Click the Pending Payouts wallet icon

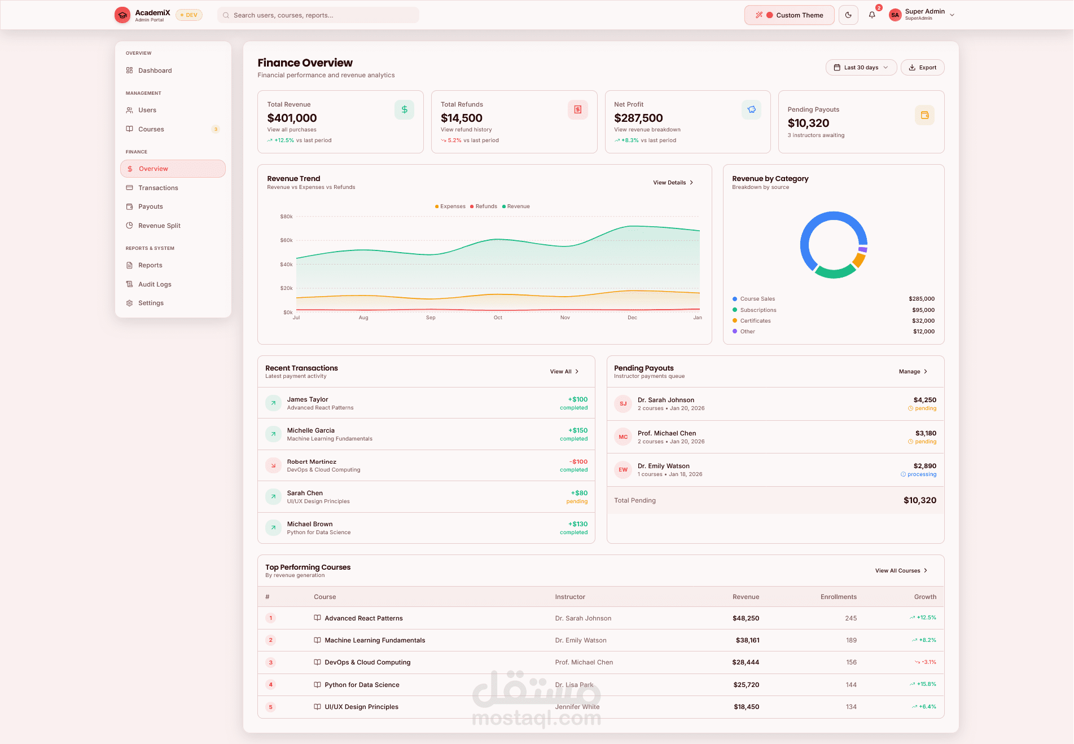tap(925, 115)
